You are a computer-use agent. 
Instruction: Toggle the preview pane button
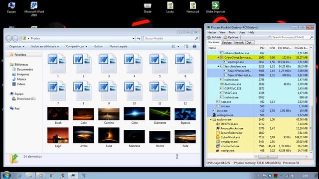pos(186,46)
